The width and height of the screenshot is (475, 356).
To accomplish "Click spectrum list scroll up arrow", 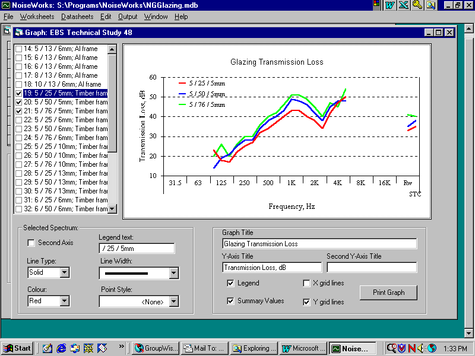I will [x=112, y=49].
